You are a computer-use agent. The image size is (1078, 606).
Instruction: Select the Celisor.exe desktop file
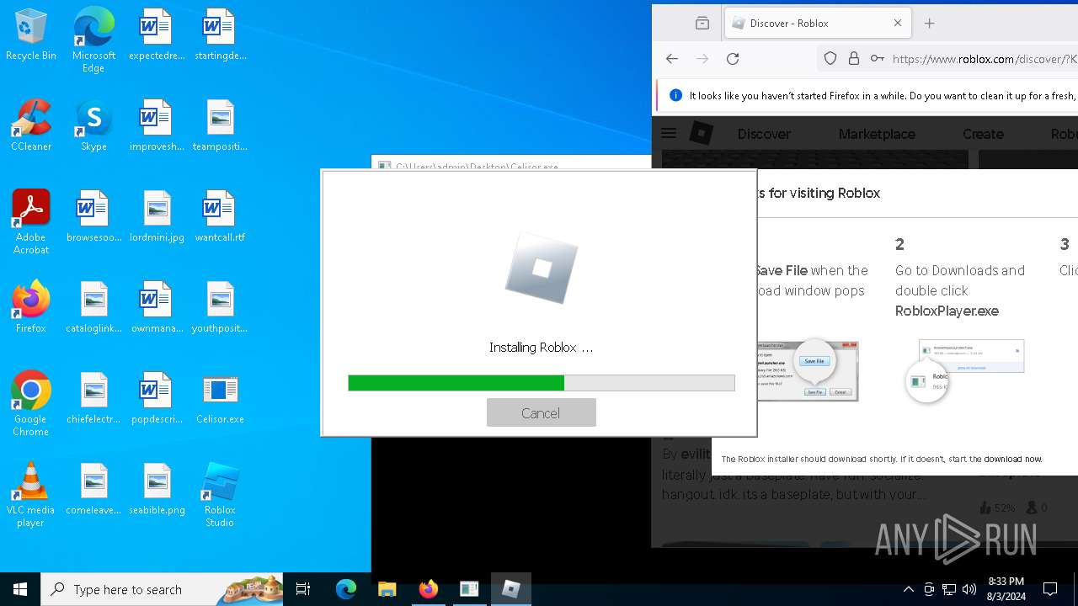click(x=220, y=399)
